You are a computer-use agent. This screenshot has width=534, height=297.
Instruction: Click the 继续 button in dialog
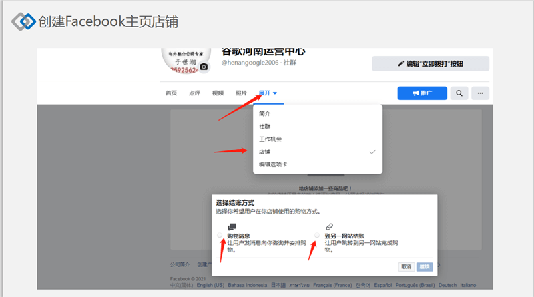425,267
